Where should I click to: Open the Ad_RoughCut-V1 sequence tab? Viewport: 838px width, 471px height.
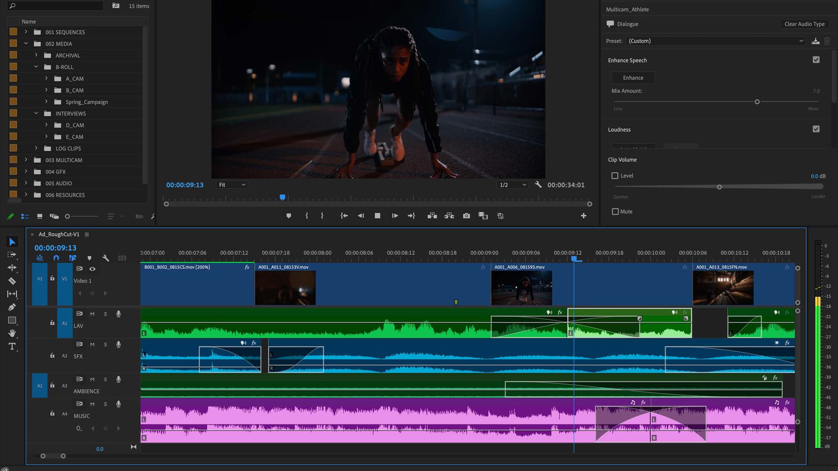59,234
